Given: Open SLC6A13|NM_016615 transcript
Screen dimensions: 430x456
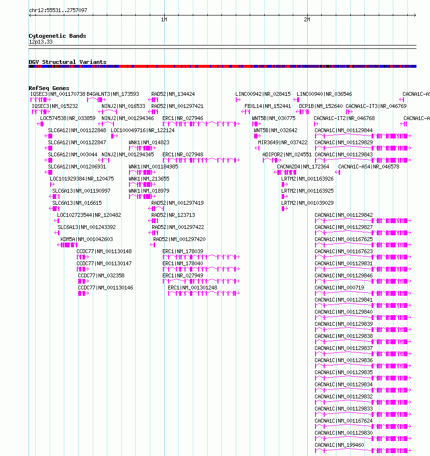Looking at the screenshot, I should point(77,203).
